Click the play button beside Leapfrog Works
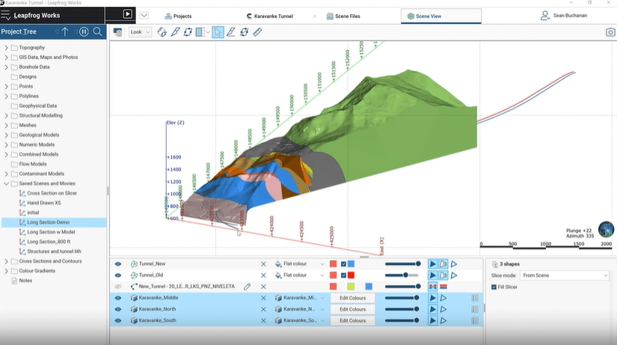Image resolution: width=617 pixels, height=345 pixels. (x=127, y=14)
